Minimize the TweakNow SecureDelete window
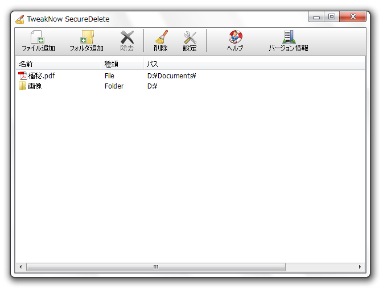The height and width of the screenshot is (290, 383). (316, 17)
